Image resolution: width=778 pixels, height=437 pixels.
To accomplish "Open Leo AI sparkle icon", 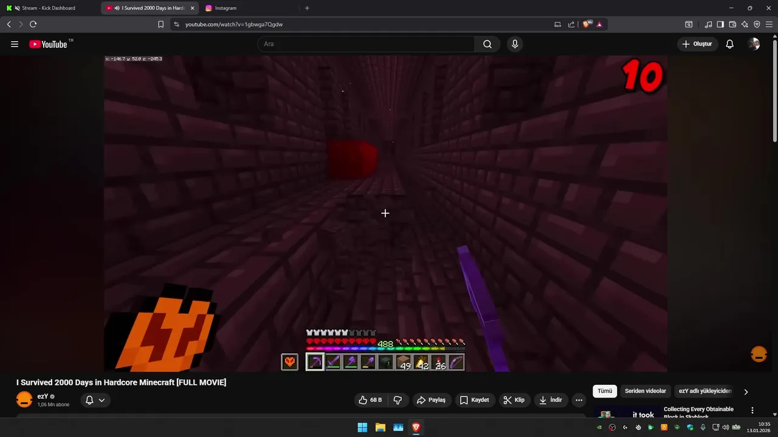I will click(x=745, y=24).
